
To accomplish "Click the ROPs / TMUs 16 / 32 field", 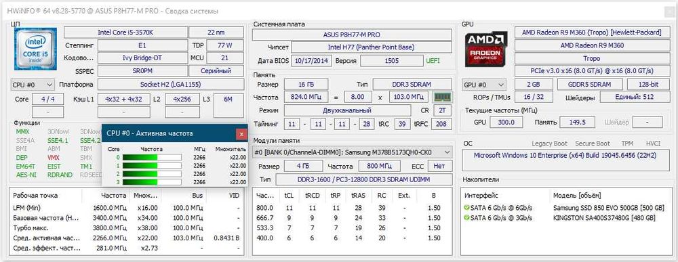I will point(534,97).
